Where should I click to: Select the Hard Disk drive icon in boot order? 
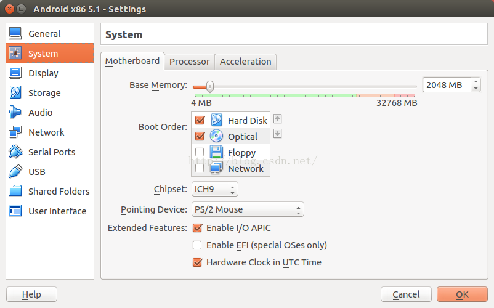(216, 120)
